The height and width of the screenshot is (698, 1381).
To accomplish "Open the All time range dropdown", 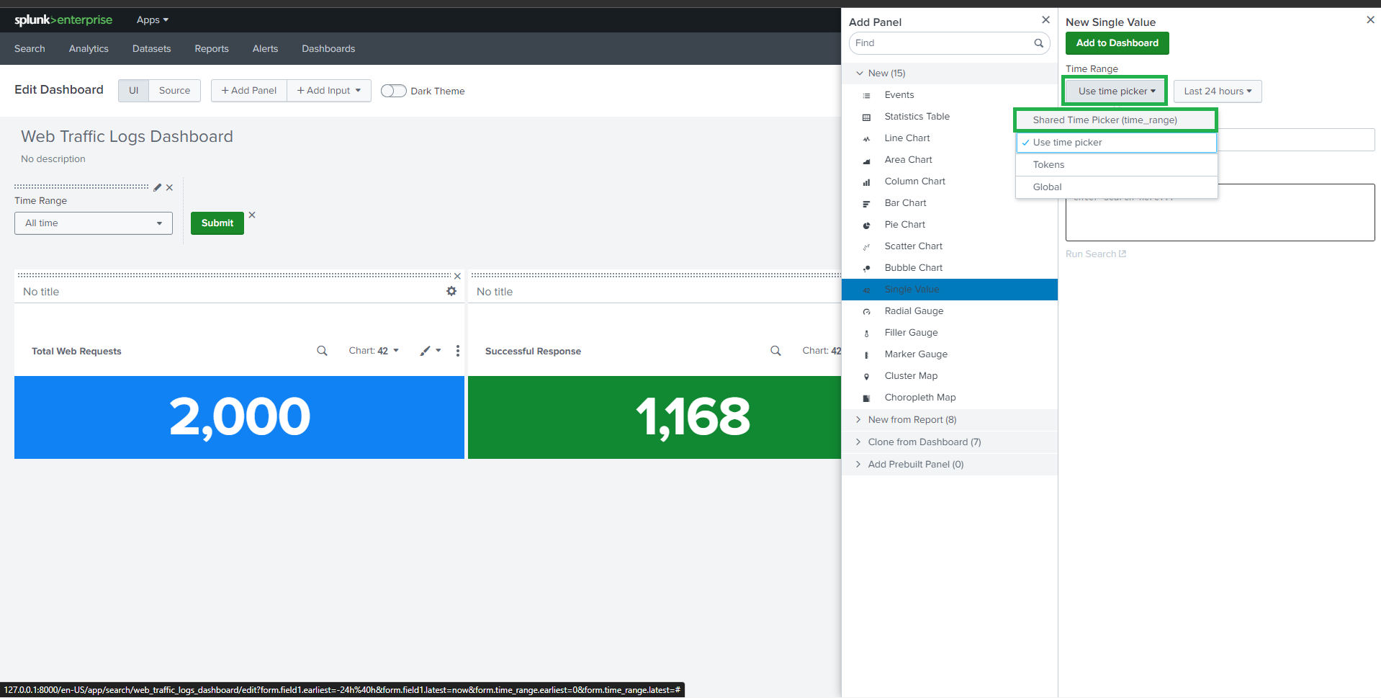I will tap(94, 223).
